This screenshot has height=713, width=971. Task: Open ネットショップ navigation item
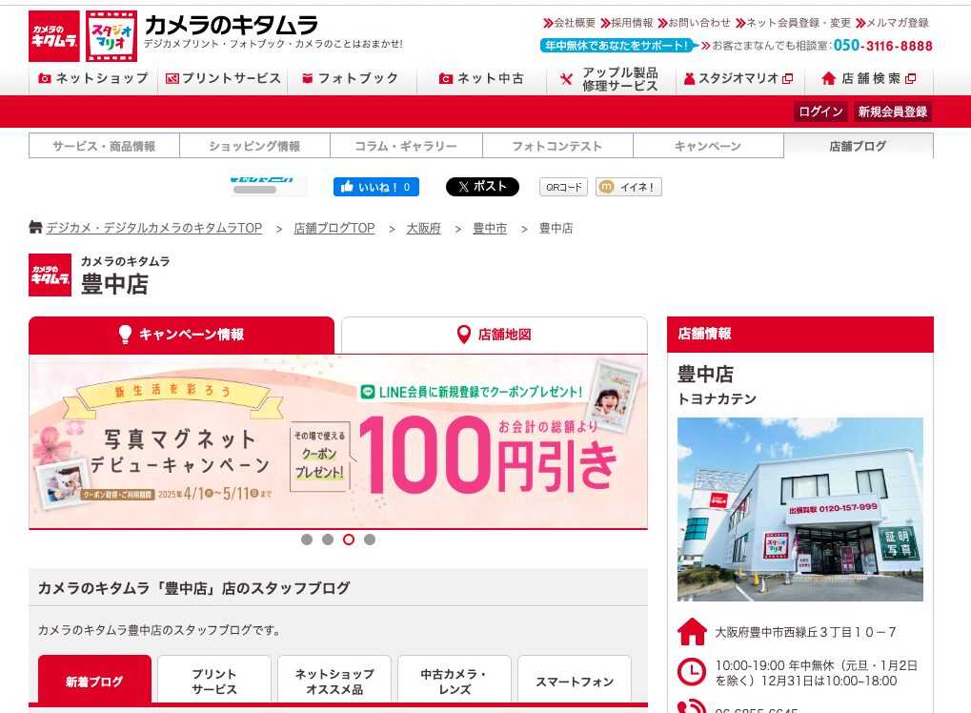[x=93, y=79]
